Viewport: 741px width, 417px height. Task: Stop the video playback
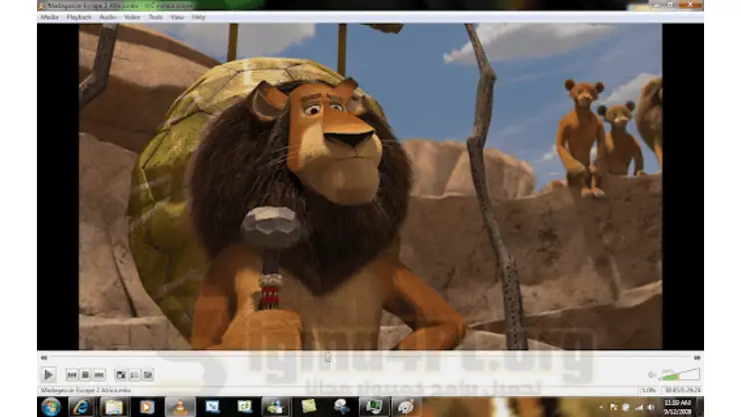(86, 375)
